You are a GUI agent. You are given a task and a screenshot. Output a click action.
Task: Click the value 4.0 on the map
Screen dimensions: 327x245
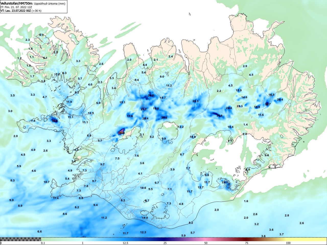click(x=90, y=84)
